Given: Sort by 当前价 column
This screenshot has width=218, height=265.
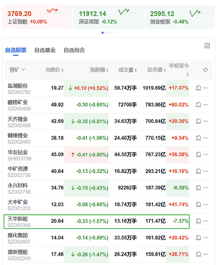Looking at the screenshot, I should 54,70.
